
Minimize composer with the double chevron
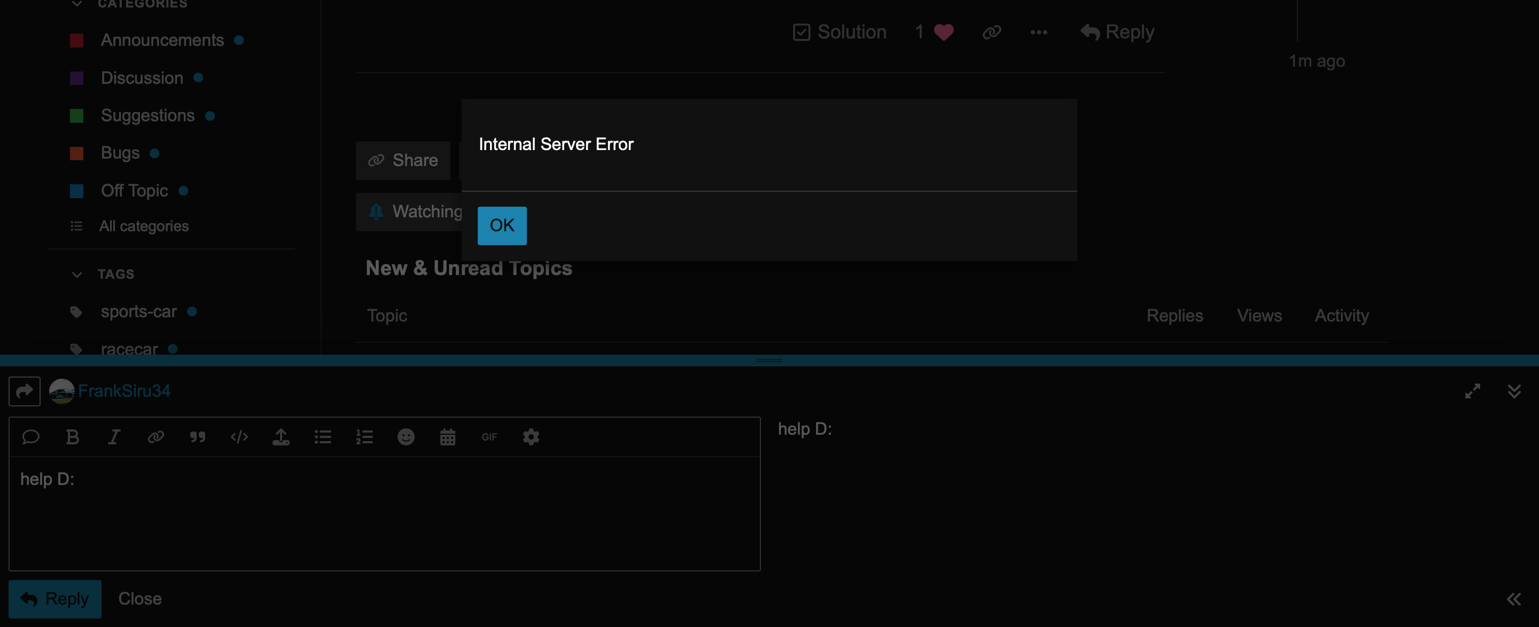[1514, 391]
